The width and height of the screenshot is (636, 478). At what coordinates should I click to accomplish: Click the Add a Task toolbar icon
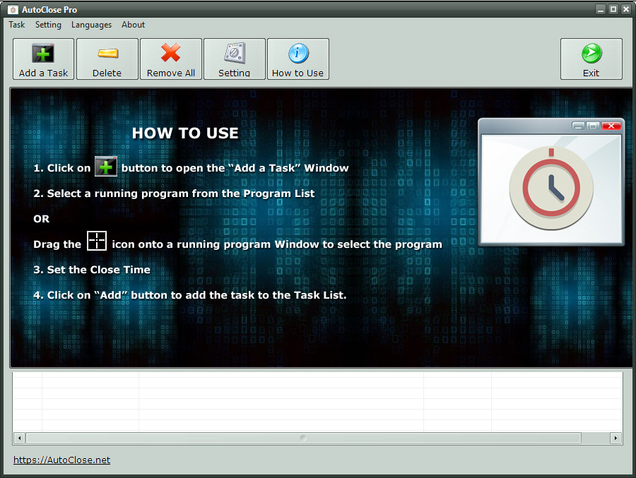point(43,54)
